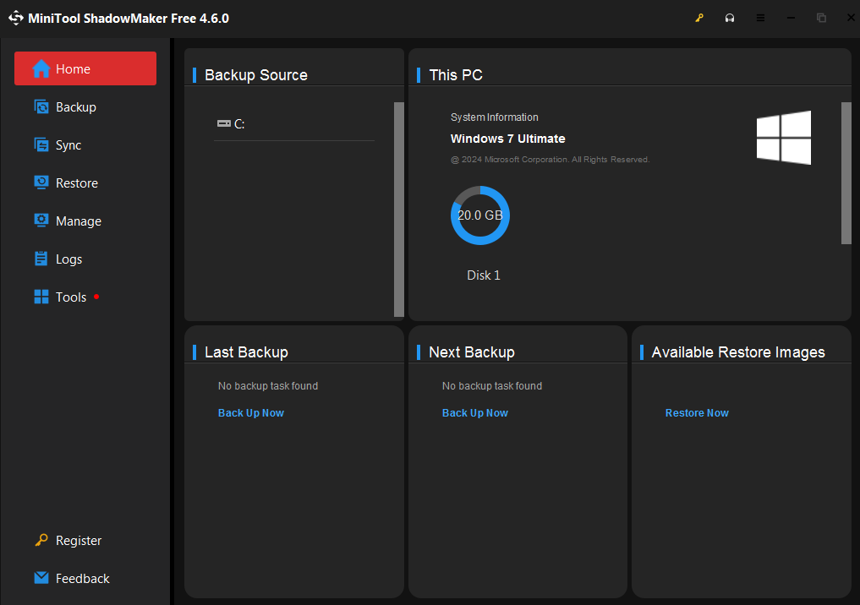860x605 pixels.
Task: Click the Restore sidebar icon
Action: [41, 183]
